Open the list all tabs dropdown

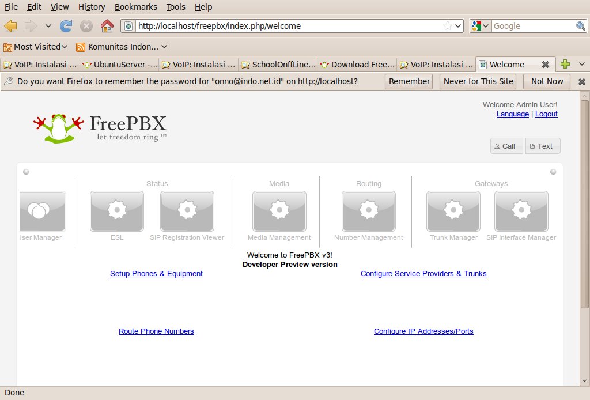(x=582, y=65)
